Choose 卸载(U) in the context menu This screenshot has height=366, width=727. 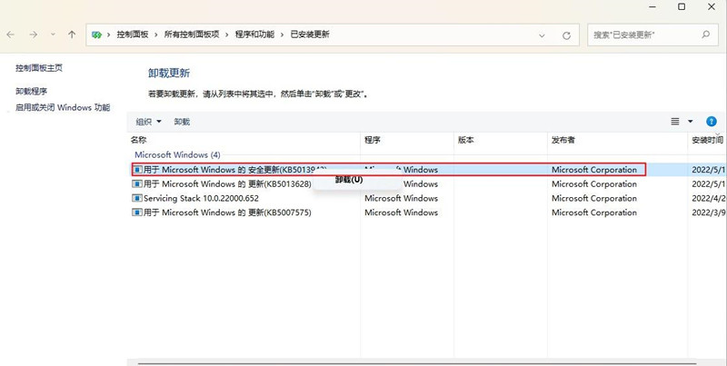point(349,180)
